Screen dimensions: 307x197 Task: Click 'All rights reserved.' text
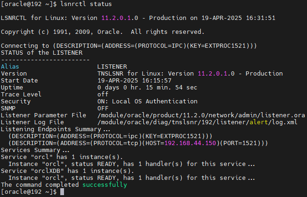tap(167, 32)
